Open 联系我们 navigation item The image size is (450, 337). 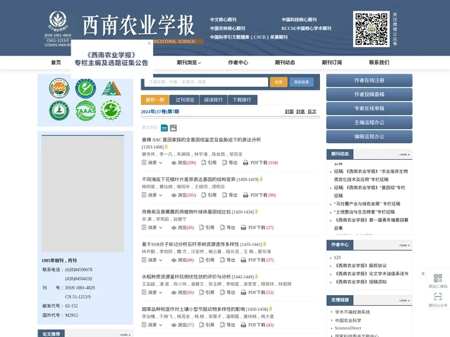pyautogui.click(x=379, y=62)
